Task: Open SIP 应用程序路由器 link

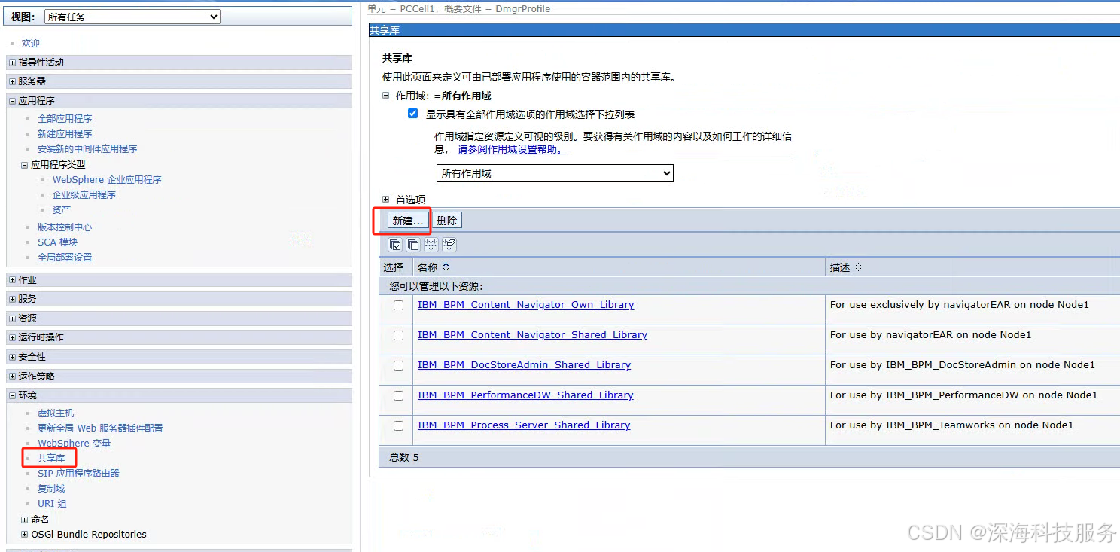Action: click(x=79, y=474)
